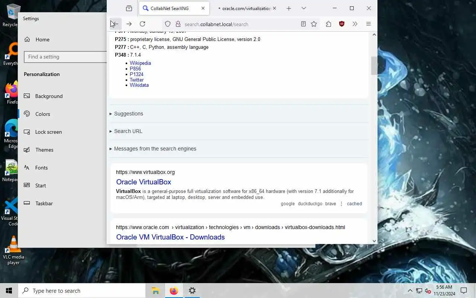
Task: Open VLC media player desktop icon
Action: click(13, 250)
